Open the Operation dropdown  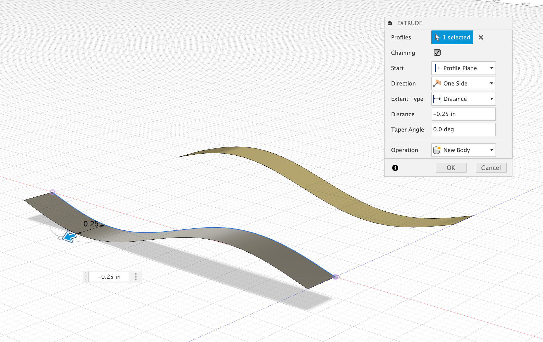tap(491, 150)
